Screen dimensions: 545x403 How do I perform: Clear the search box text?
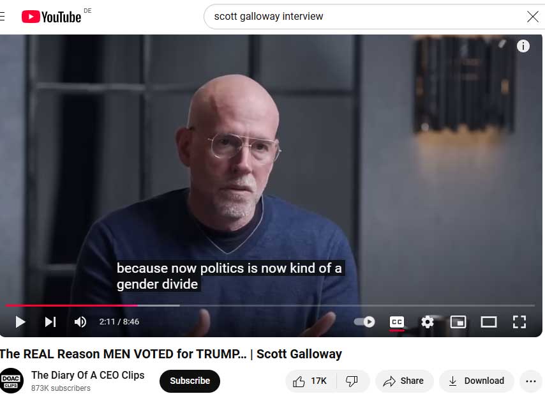click(x=532, y=17)
